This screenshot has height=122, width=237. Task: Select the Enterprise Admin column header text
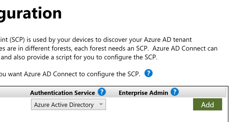point(143,93)
